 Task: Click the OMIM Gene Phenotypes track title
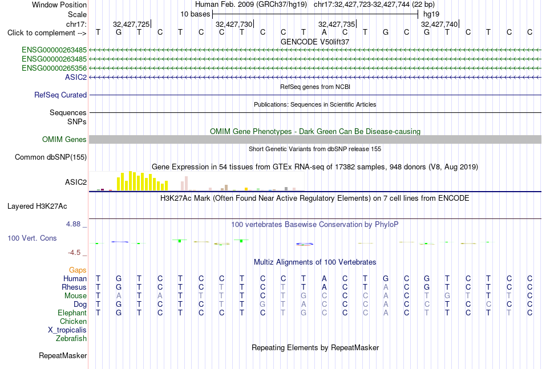tap(315, 131)
